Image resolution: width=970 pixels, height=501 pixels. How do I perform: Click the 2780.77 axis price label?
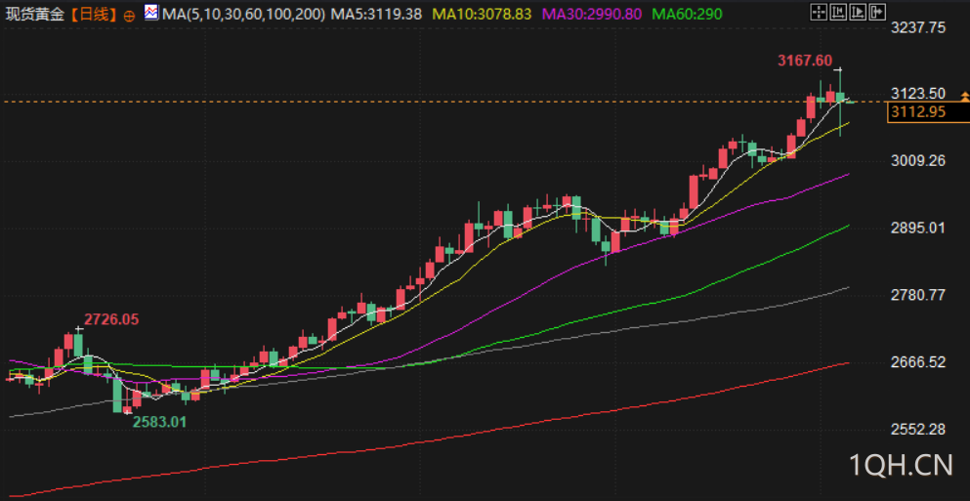(x=918, y=294)
